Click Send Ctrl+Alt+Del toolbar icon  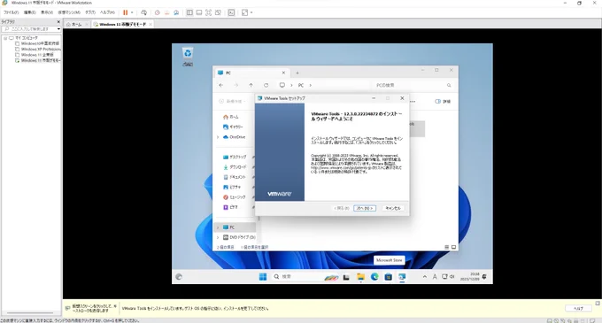point(143,12)
